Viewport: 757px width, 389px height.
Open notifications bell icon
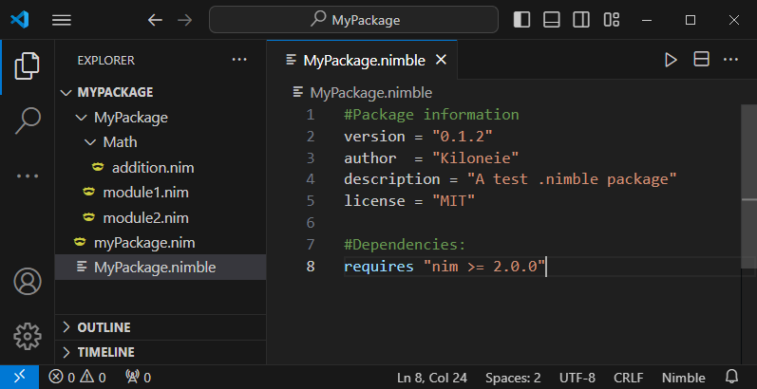click(732, 377)
